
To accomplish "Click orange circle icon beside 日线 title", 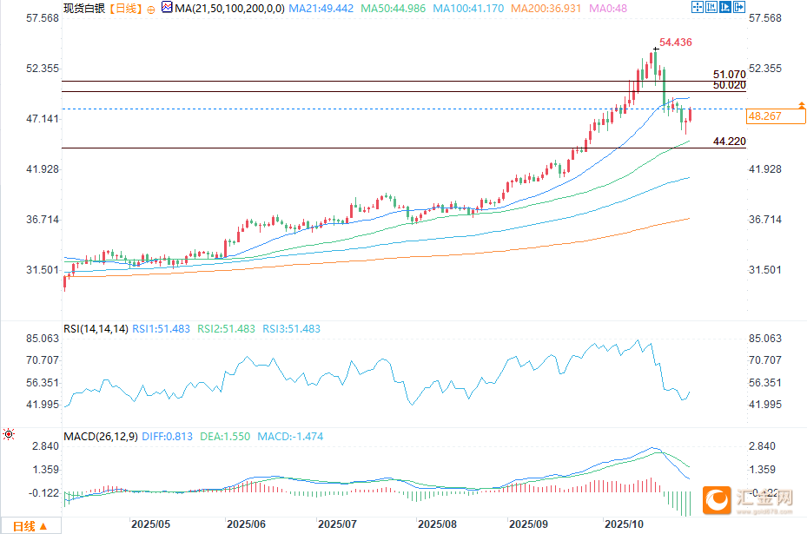I will (151, 10).
